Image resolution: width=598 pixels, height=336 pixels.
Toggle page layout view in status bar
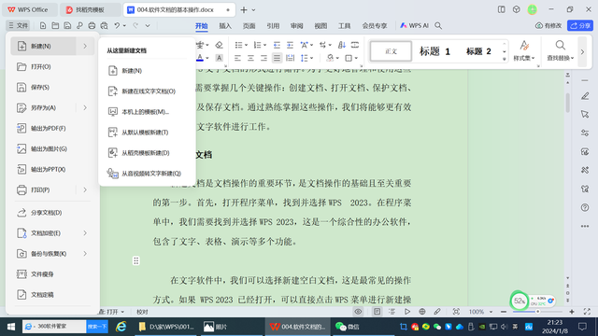[377, 312]
